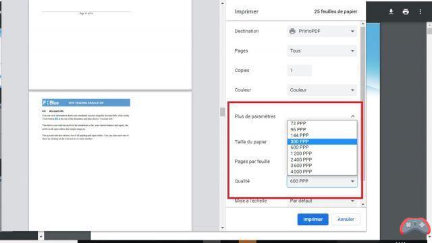Click the game controller overlay icon
432x243 pixels.
click(415, 225)
